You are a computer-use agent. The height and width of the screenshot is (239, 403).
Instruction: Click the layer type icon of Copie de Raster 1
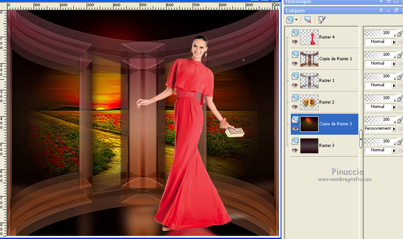click(295, 54)
